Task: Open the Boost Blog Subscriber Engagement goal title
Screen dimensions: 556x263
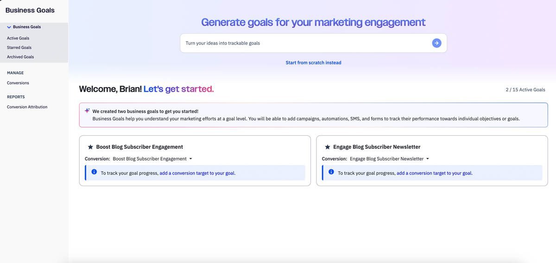Action: (139, 147)
